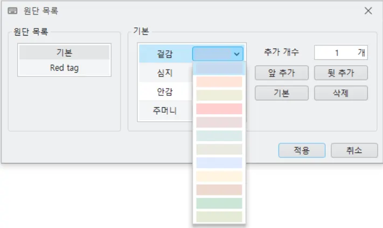Screen dimensions: 383x228
Task: Click the keyboard icon in the title bar
Action: click(x=12, y=11)
